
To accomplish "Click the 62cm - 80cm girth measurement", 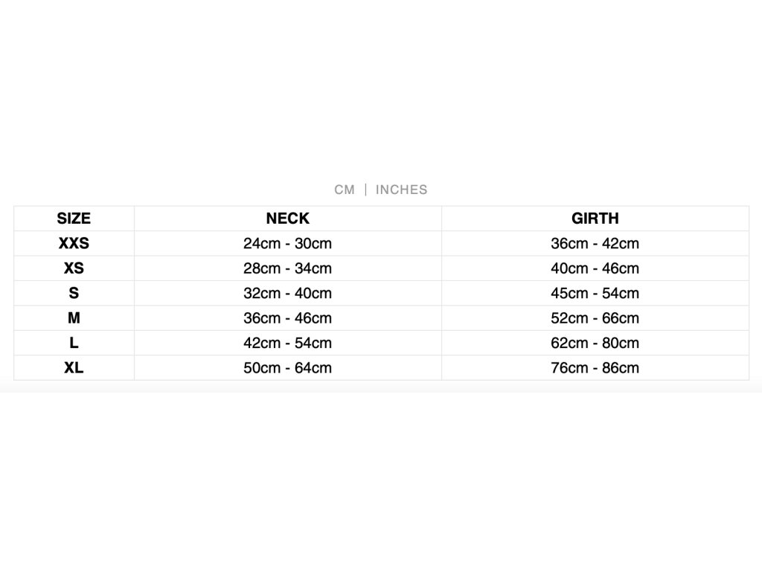I will [x=595, y=343].
